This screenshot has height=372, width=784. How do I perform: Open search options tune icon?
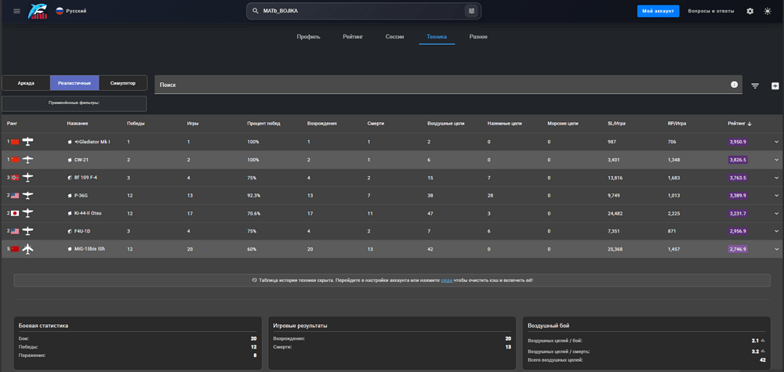[x=471, y=11]
